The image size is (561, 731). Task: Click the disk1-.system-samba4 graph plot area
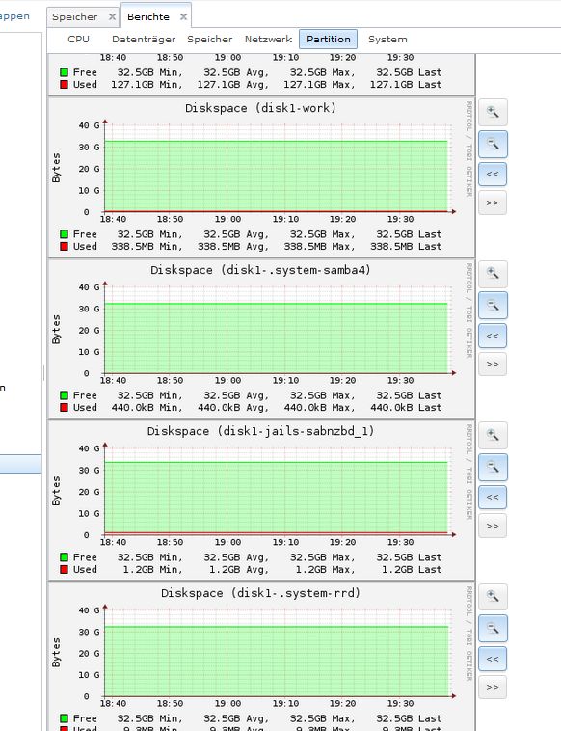pyautogui.click(x=278, y=331)
